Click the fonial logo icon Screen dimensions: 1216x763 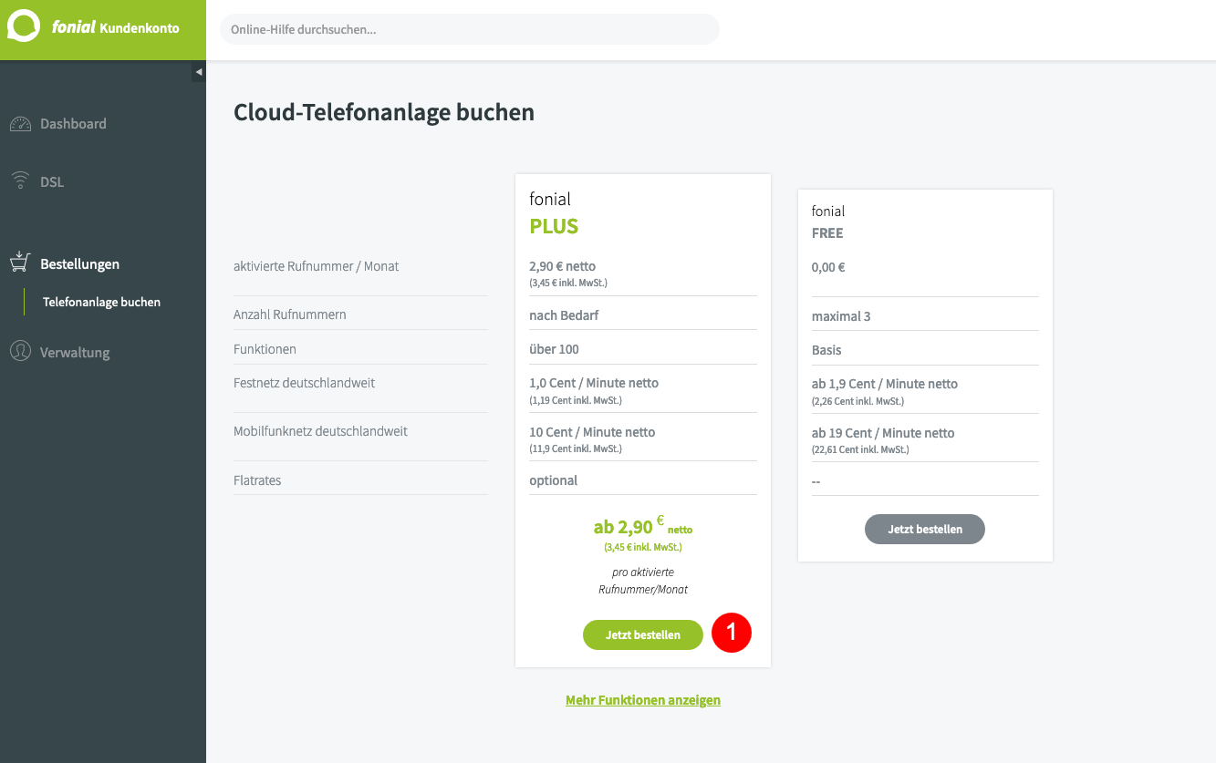click(25, 26)
